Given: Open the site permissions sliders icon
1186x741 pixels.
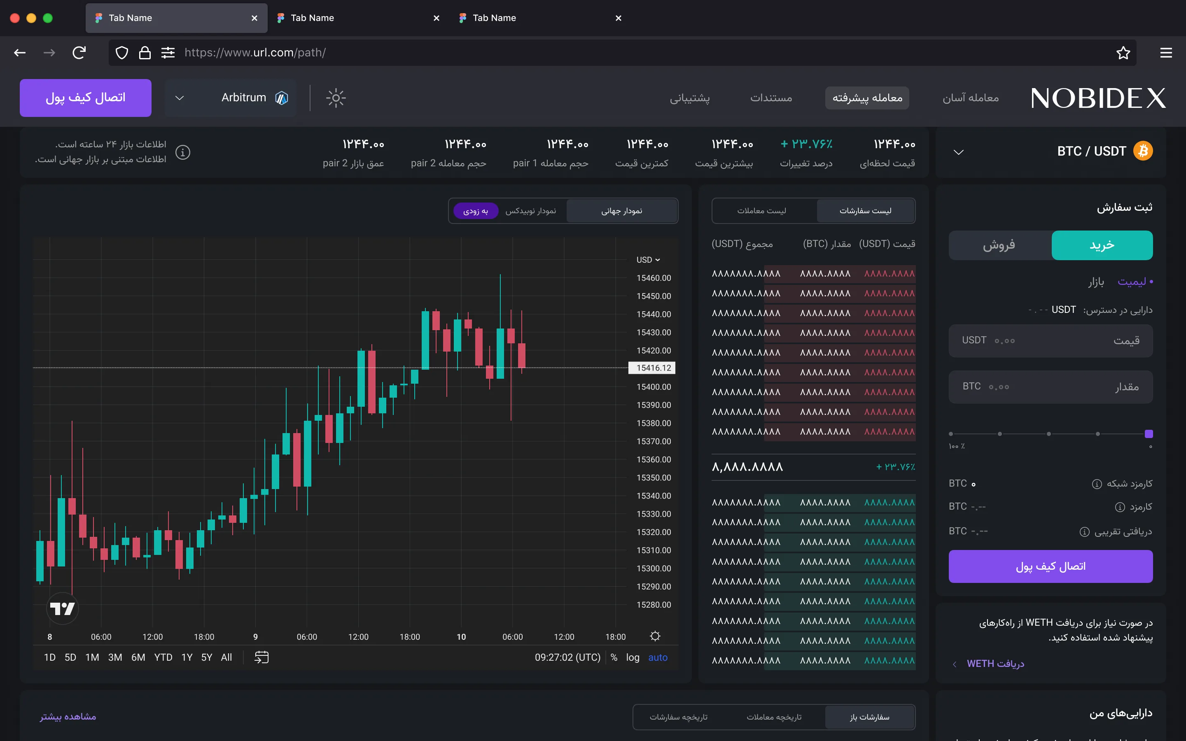Looking at the screenshot, I should tap(168, 52).
